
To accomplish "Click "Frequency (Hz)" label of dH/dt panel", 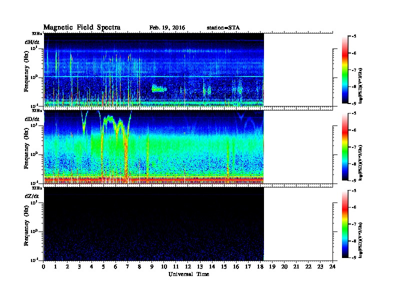I will tap(26, 71).
